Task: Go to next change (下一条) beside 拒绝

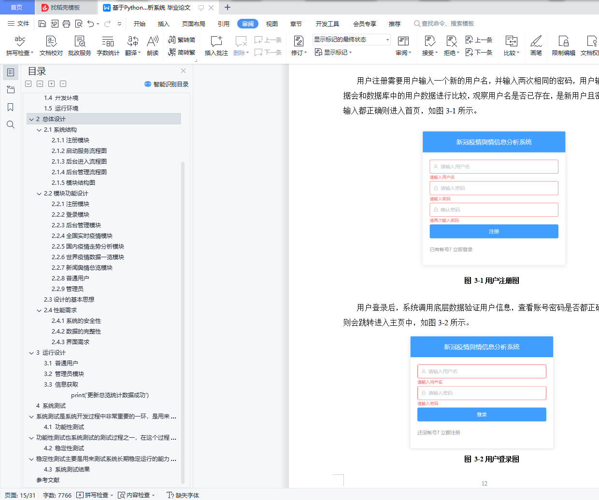Action: tap(479, 52)
